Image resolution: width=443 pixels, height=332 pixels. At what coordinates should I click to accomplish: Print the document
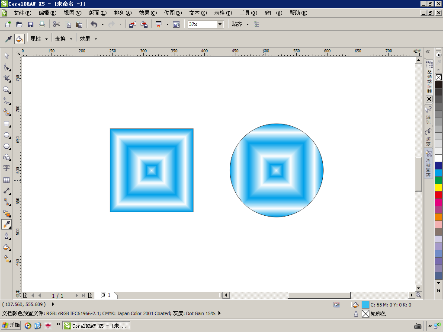pos(42,24)
